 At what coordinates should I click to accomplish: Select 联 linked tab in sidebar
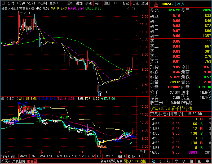184,161
